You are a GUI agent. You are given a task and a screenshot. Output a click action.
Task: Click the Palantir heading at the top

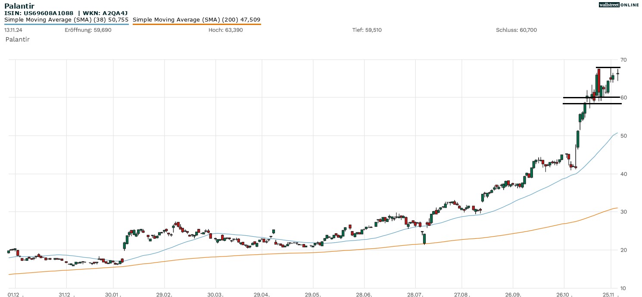19,6
